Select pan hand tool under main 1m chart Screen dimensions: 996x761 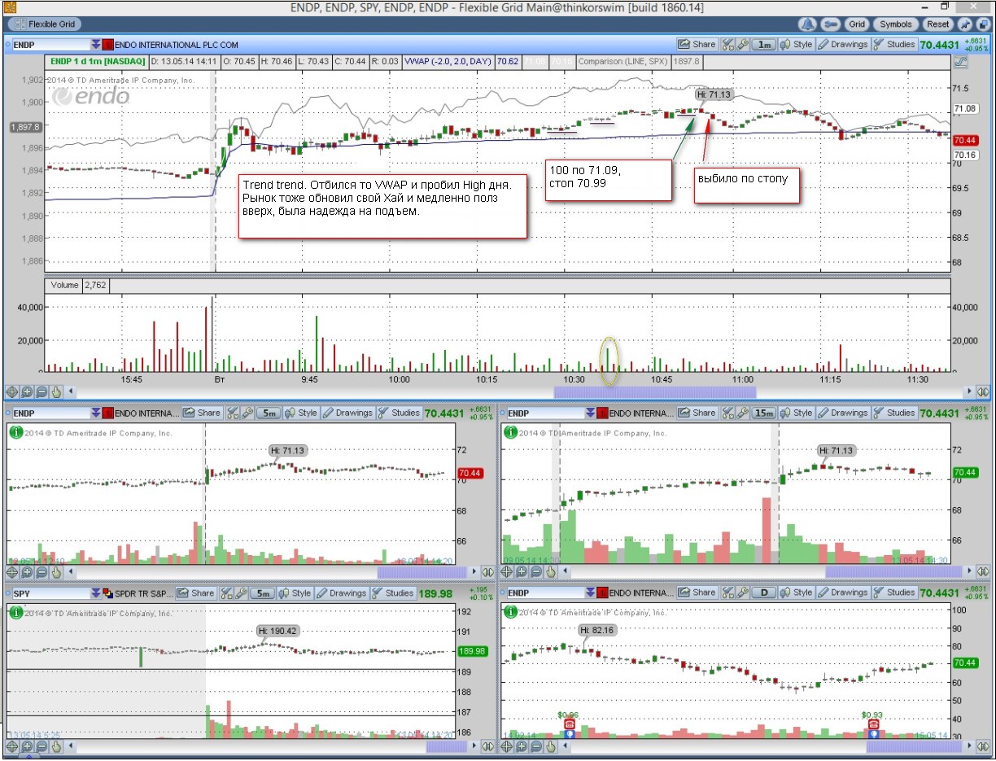[56, 391]
